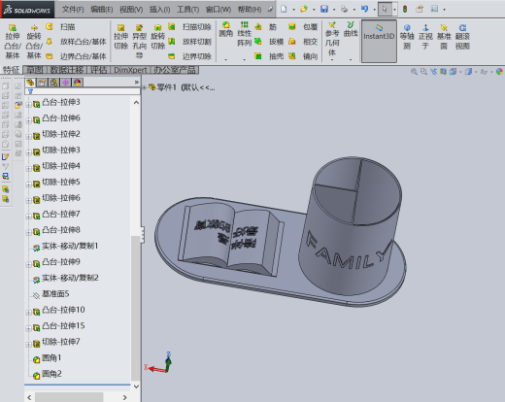The image size is (505, 402).
Task: Click the Rebuild traffic light icon
Action: [405, 9]
